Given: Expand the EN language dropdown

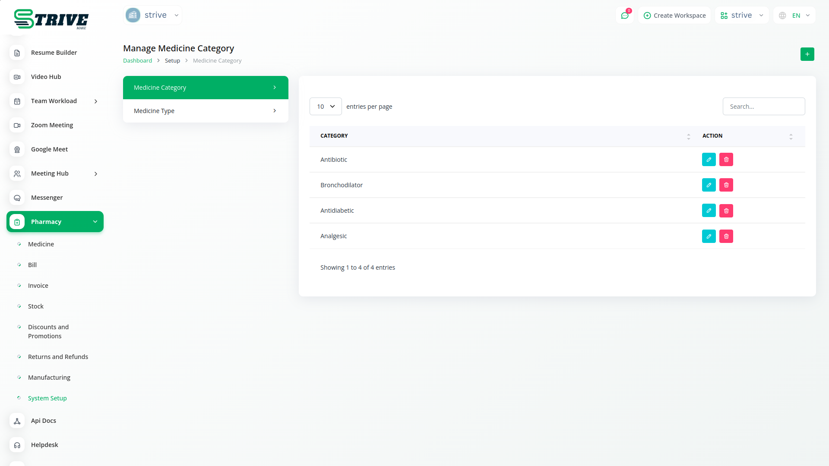Looking at the screenshot, I should tap(794, 16).
